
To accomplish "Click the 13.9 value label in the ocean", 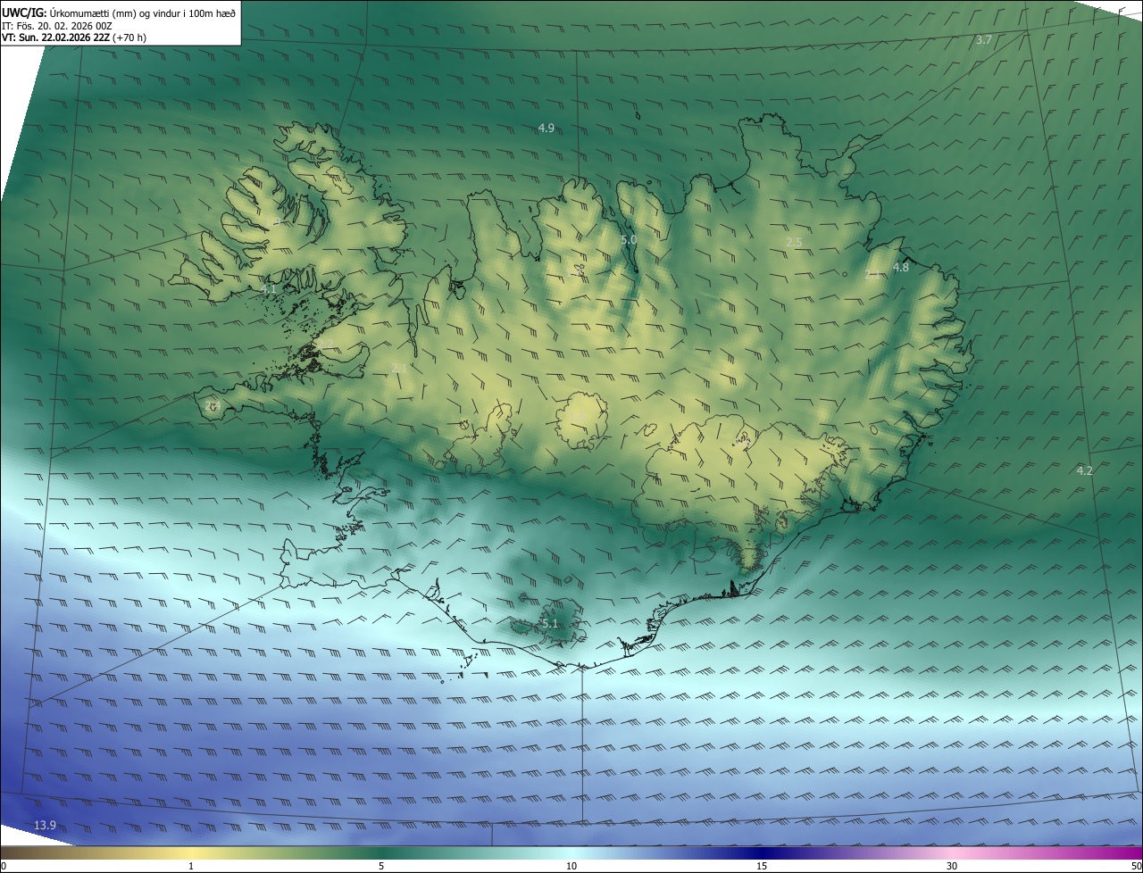I will (45, 826).
